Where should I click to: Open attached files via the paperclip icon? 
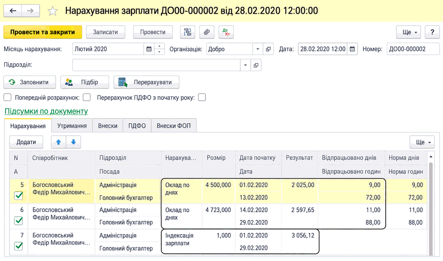(x=207, y=32)
